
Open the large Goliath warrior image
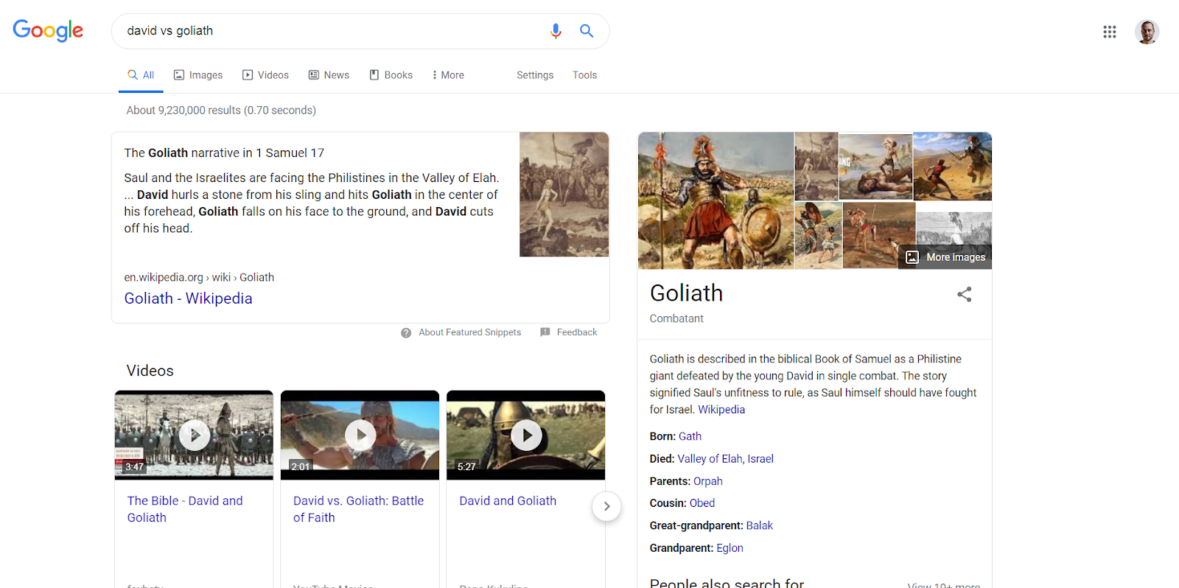coord(716,200)
